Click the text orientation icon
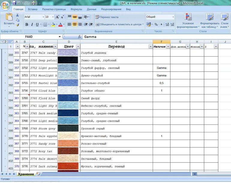Viewport: 231px width, 188px height. pyautogui.click(x=86, y=17)
